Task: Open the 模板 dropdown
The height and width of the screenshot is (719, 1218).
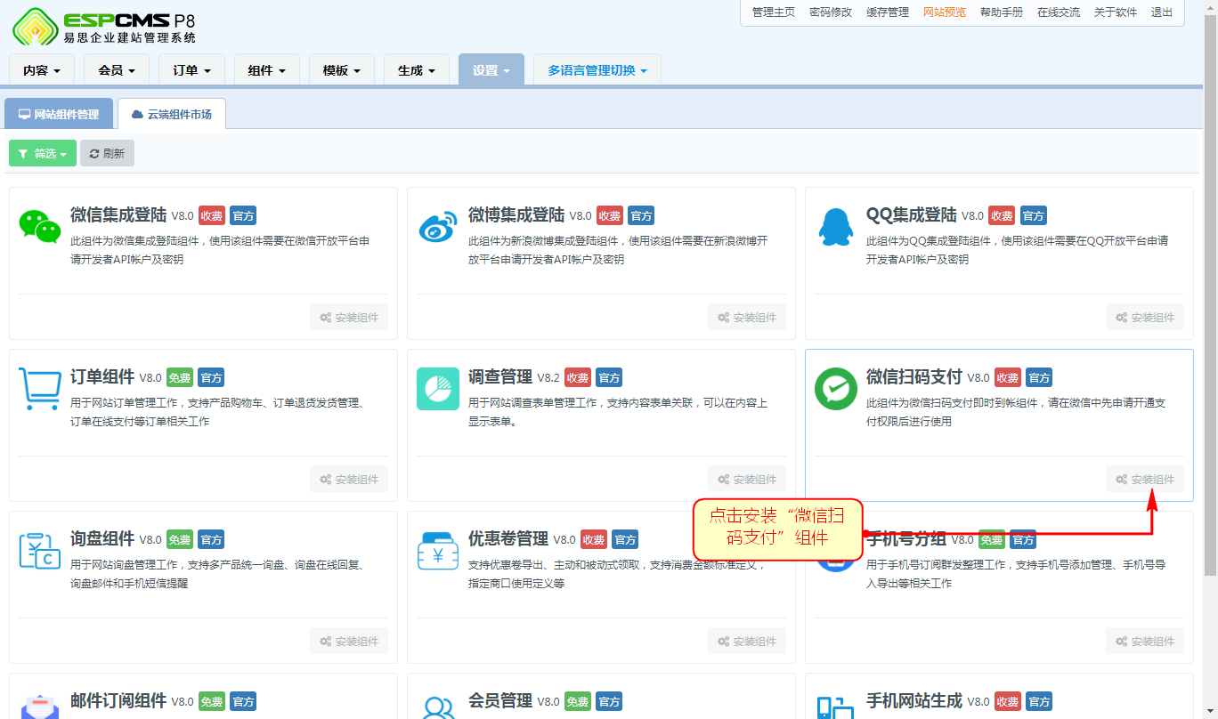Action: click(x=342, y=70)
